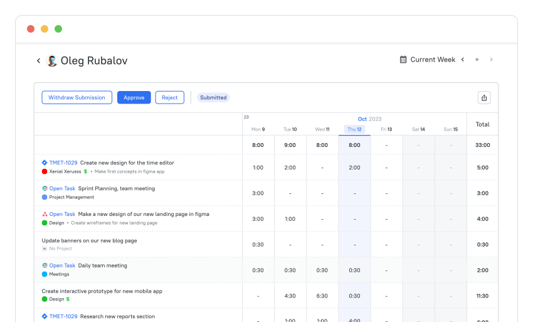This screenshot has width=533, height=322.
Task: Click the 9:00 Tuesday daily total
Action: coord(290,145)
